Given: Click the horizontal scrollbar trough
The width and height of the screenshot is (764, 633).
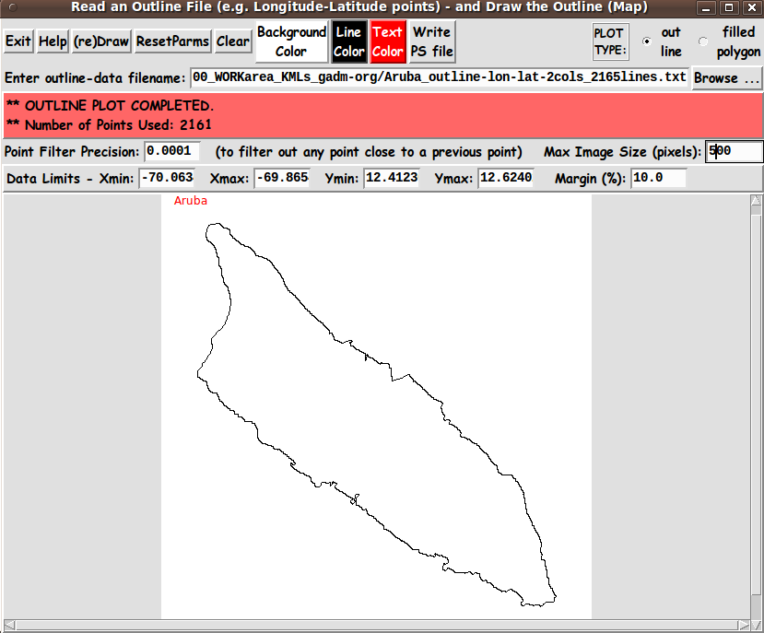Looking at the screenshot, I should pos(376,625).
